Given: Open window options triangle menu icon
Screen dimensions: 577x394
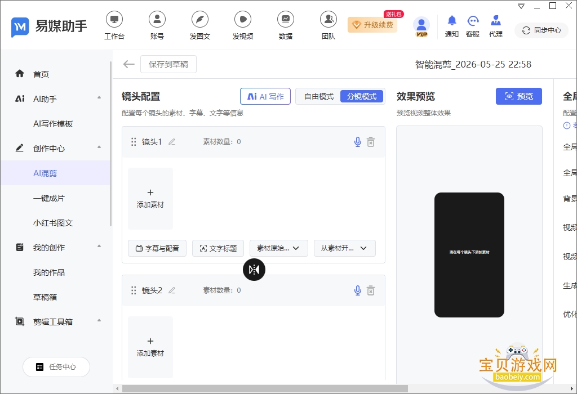Looking at the screenshot, I should click(521, 6).
